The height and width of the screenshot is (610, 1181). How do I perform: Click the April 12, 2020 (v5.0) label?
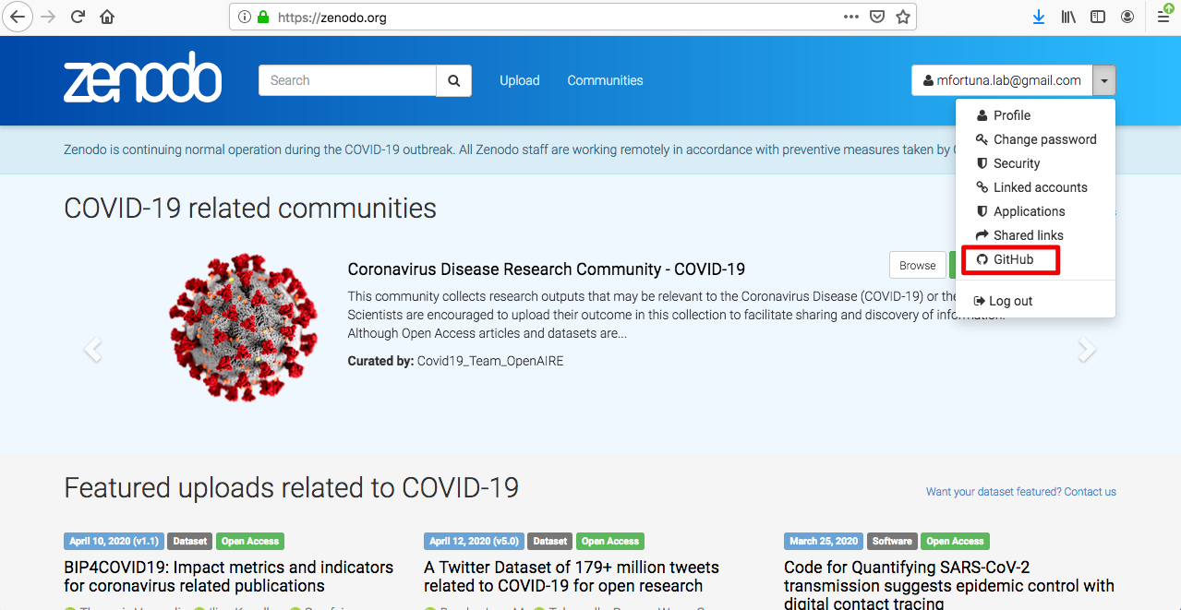pyautogui.click(x=475, y=542)
